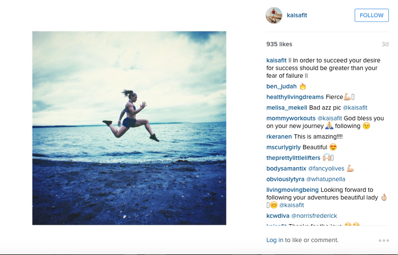Click the @norrisfrederick mention

tap(314, 216)
